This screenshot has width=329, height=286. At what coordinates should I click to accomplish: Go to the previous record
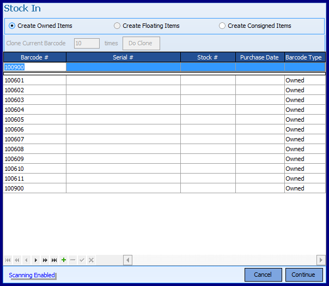[x=26, y=260]
